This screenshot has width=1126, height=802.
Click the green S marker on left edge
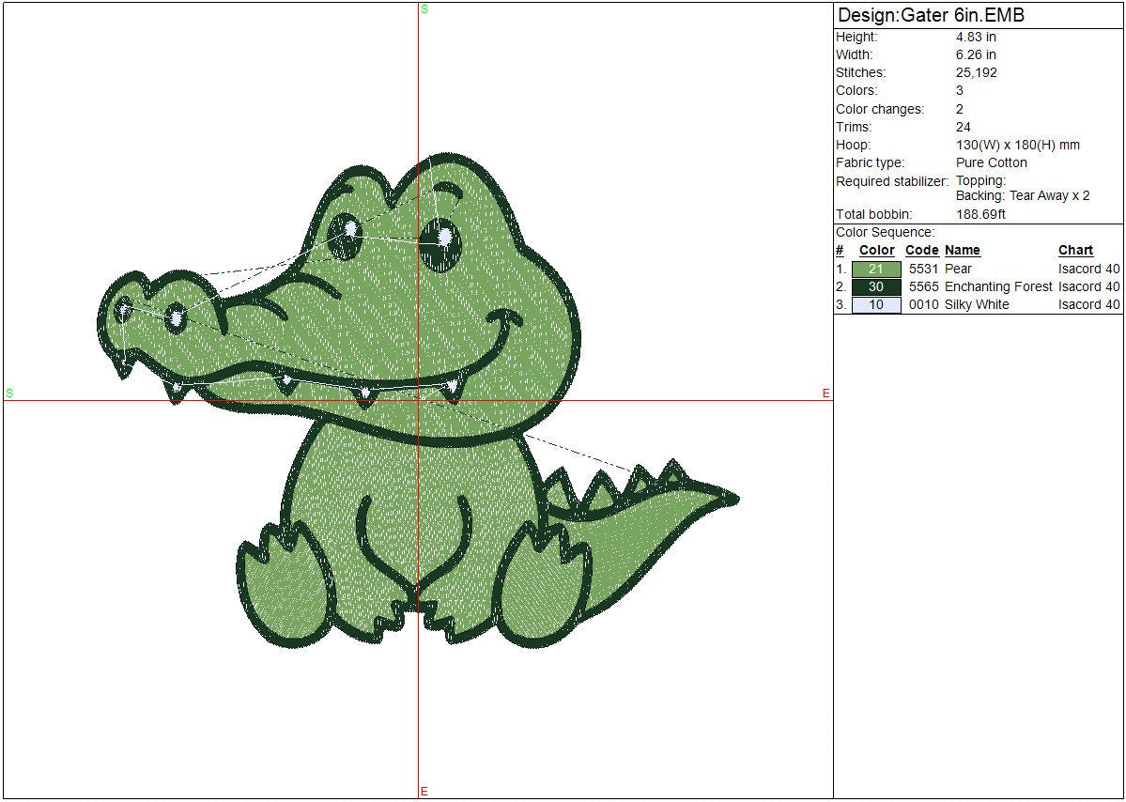tap(9, 393)
